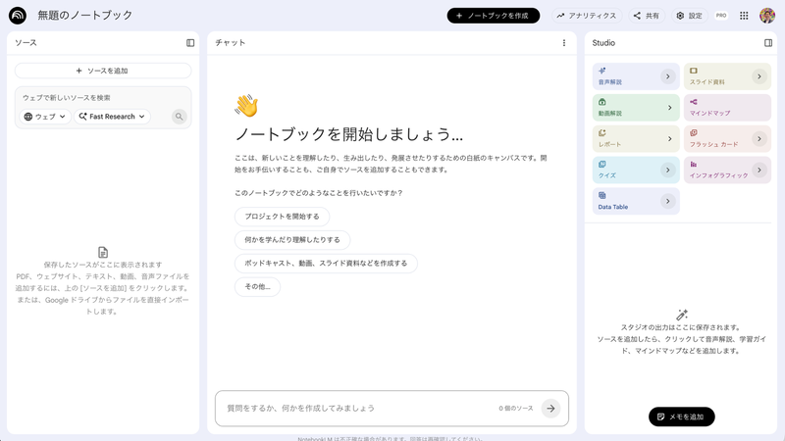
Task: Open the user account avatar
Action: point(767,16)
